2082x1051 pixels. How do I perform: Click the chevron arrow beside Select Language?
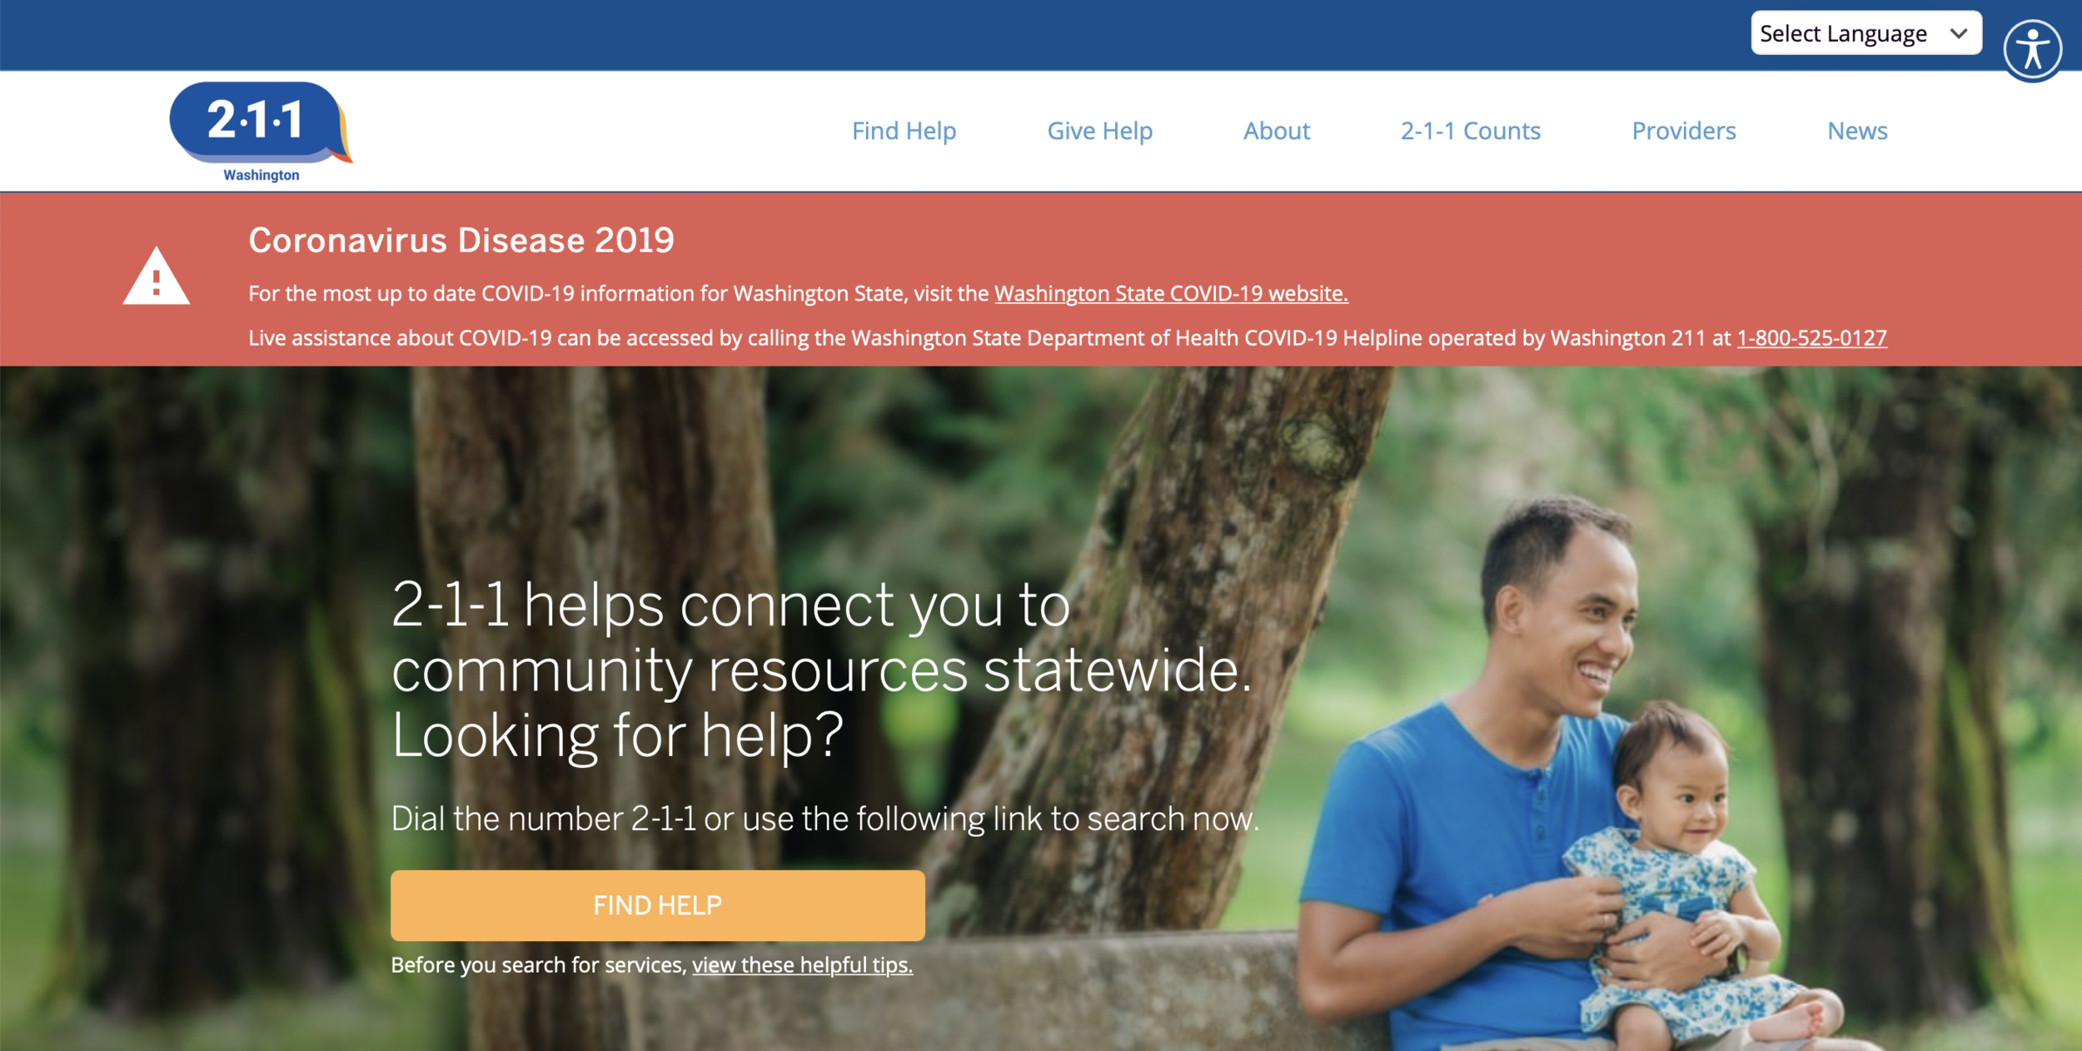[1959, 33]
